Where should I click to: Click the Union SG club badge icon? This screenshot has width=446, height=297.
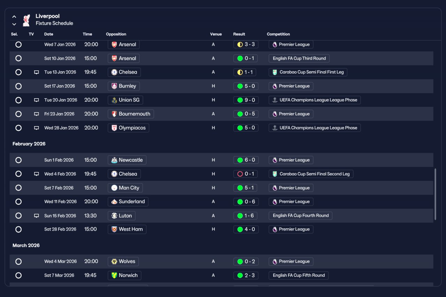[x=114, y=100]
